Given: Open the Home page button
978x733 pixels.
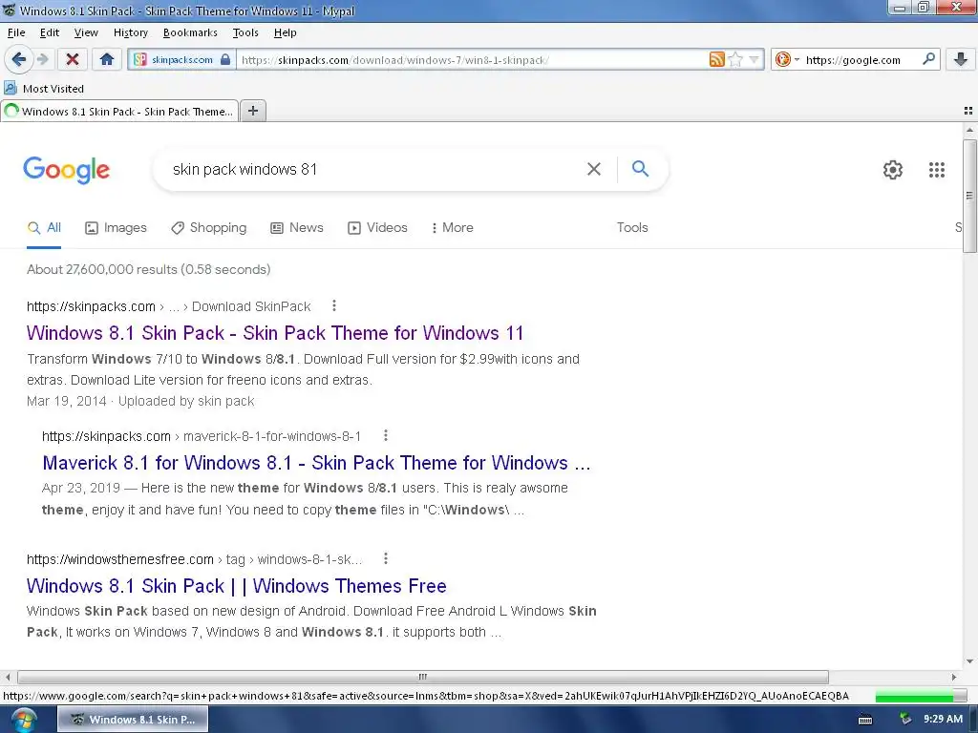Looking at the screenshot, I should click(107, 60).
